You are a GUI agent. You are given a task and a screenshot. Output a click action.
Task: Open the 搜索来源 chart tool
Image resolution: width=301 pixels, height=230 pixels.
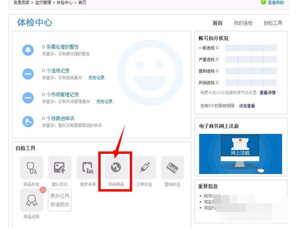click(x=88, y=168)
